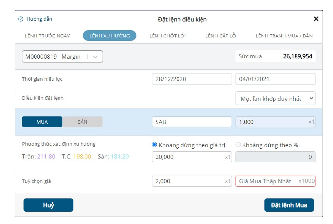Click the Trần price 211.80
This screenshot has height=224, width=333.
[46, 157]
